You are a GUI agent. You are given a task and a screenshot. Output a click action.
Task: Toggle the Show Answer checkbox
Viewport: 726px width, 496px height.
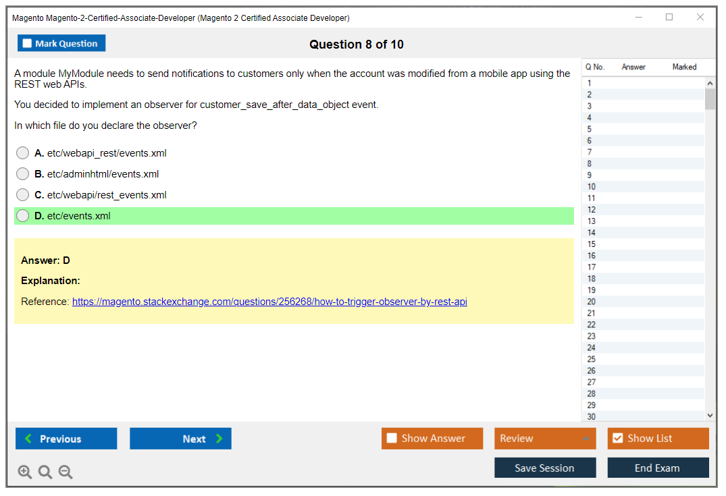[392, 439]
